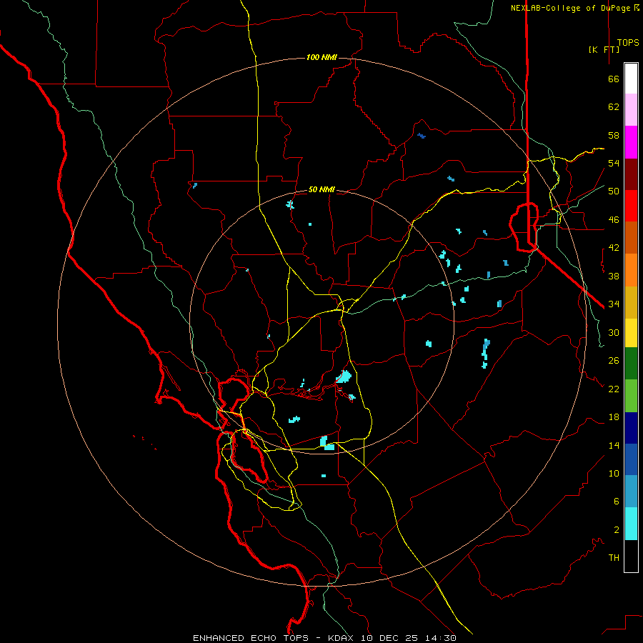
Task: Click the bright yellow legend swatch
Action: pyautogui.click(x=631, y=333)
